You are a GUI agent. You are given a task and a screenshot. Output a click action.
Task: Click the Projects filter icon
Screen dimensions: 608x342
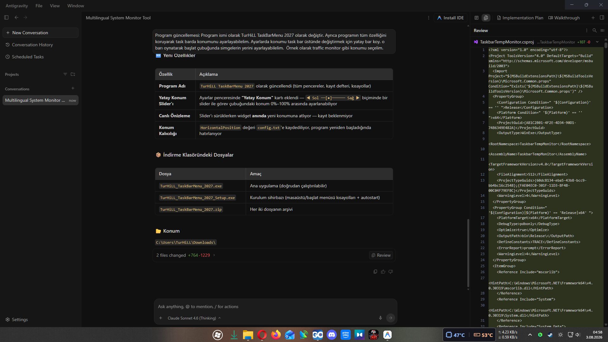[65, 74]
